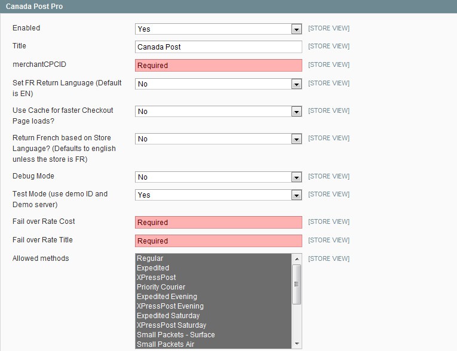Click Allowed methods scroll down arrow
Viewport: 457px width, 351px height.
297,344
